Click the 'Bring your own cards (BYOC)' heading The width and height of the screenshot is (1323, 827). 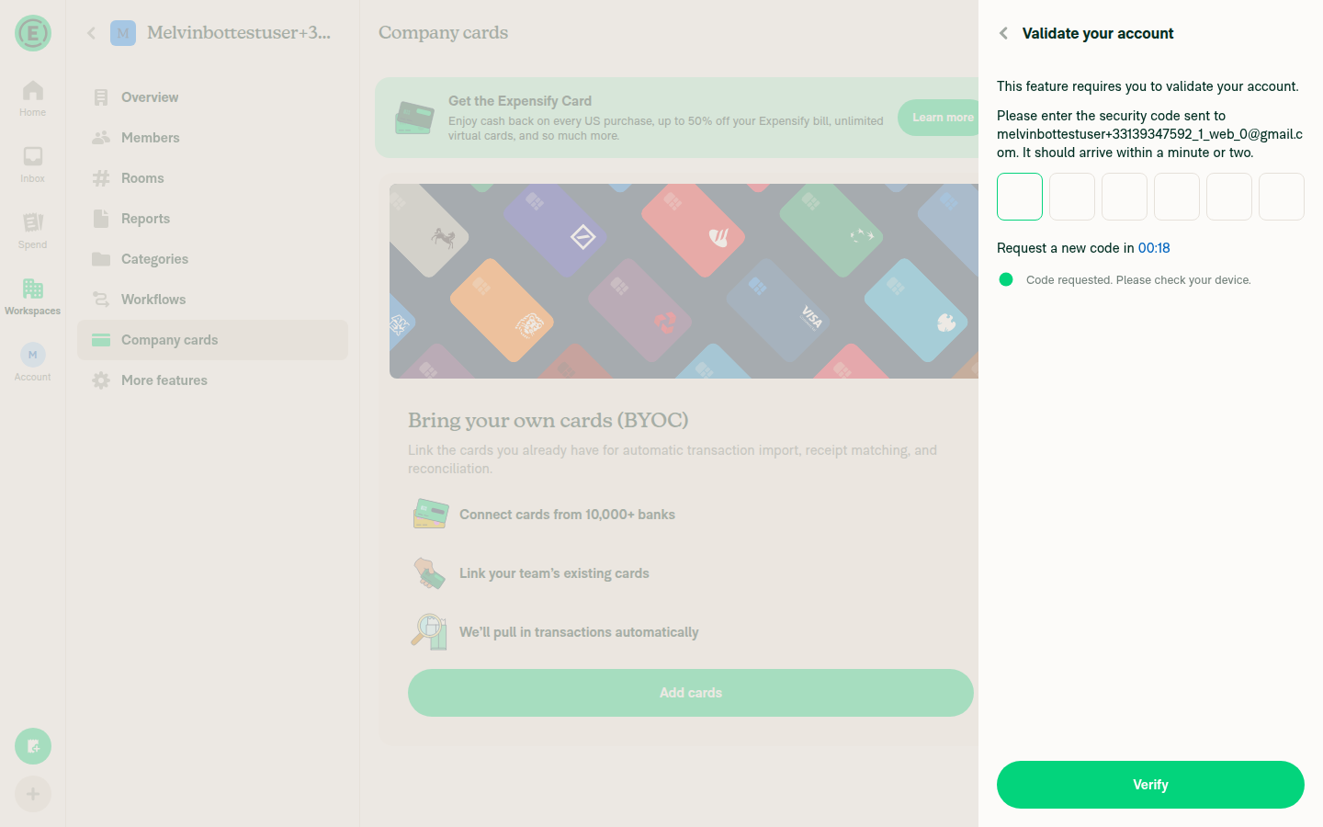pyautogui.click(x=548, y=420)
